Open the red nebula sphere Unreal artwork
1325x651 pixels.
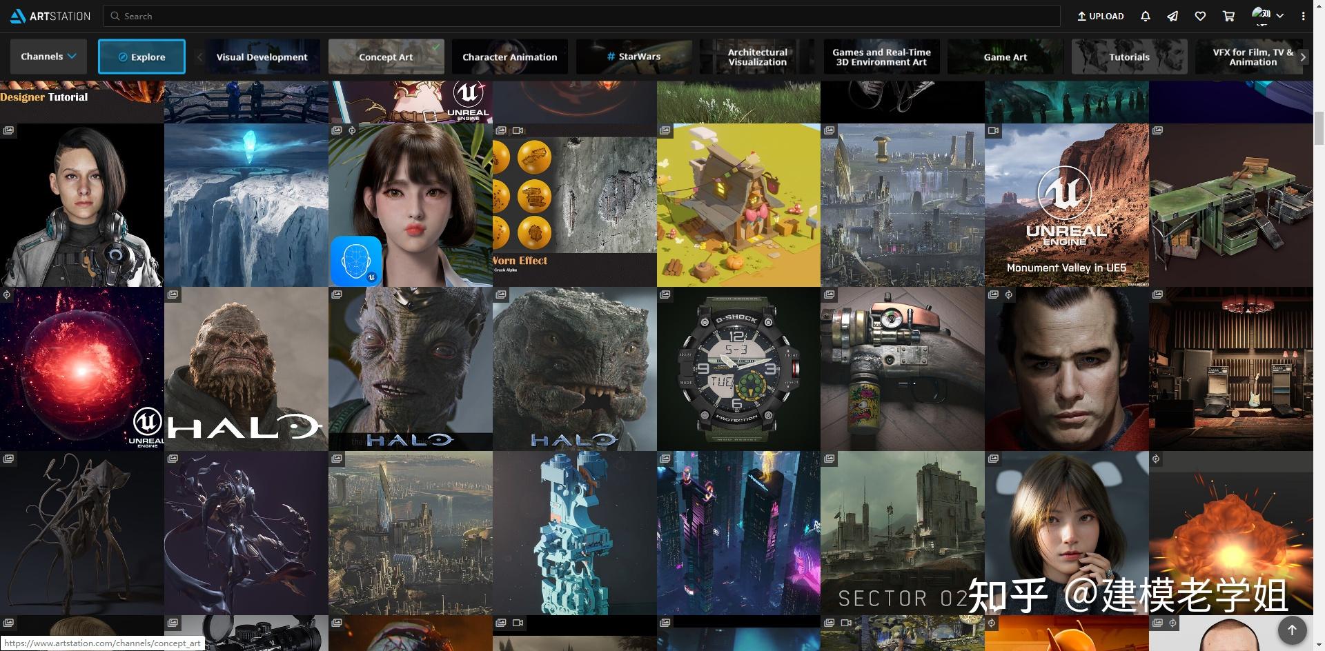[x=81, y=369]
